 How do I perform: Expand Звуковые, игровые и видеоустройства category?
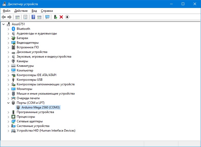[8, 57]
